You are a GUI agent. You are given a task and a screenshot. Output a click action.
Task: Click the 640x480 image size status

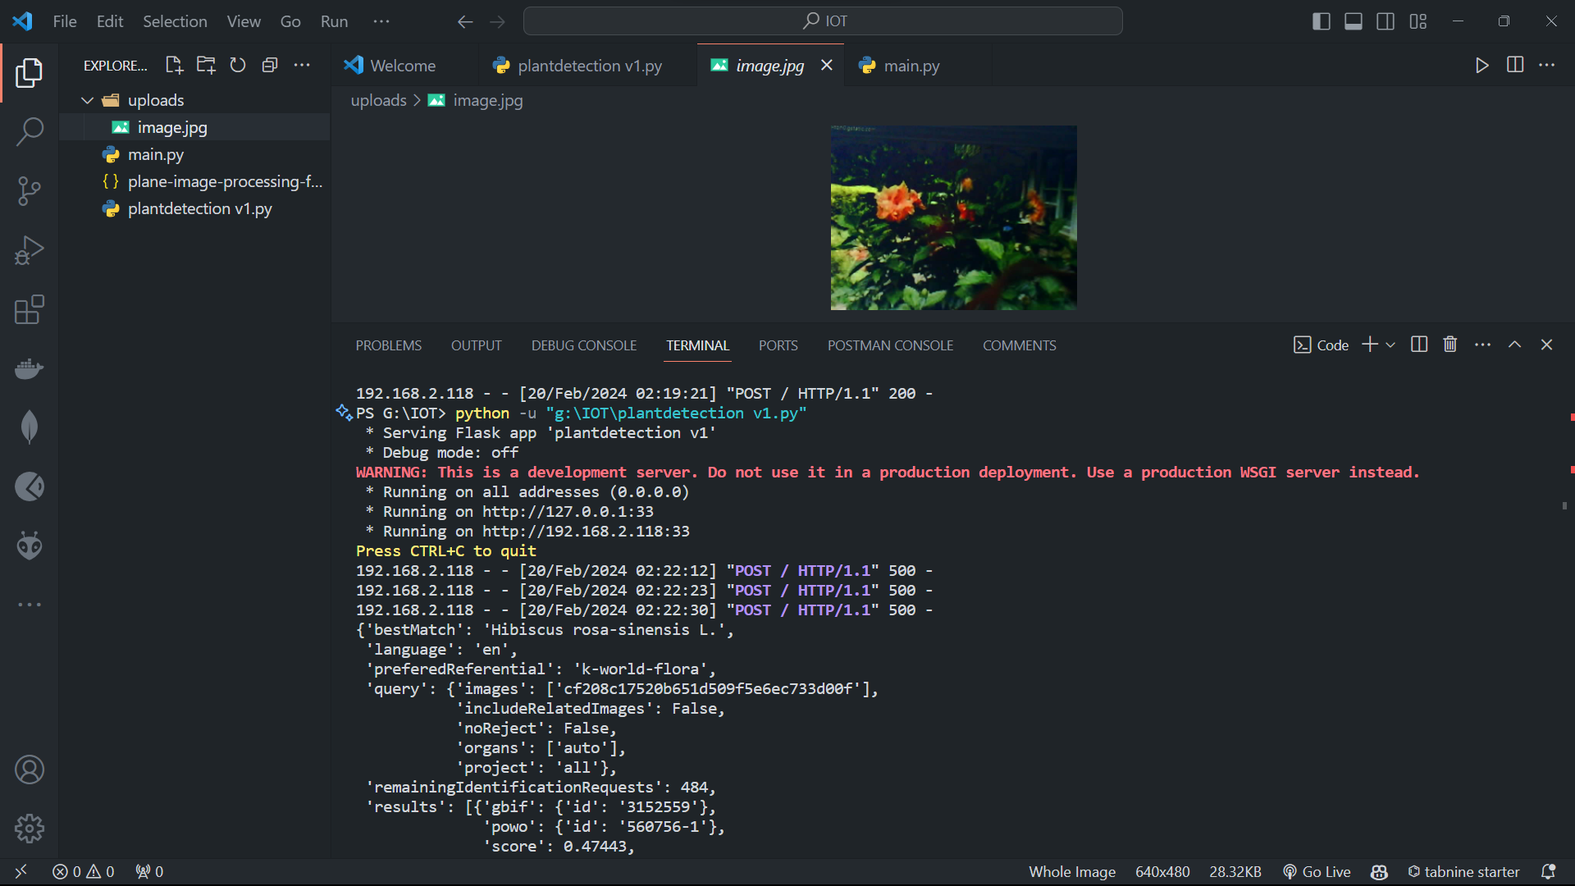(x=1162, y=871)
